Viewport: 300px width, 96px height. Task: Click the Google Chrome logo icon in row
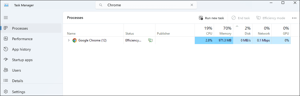75,40
